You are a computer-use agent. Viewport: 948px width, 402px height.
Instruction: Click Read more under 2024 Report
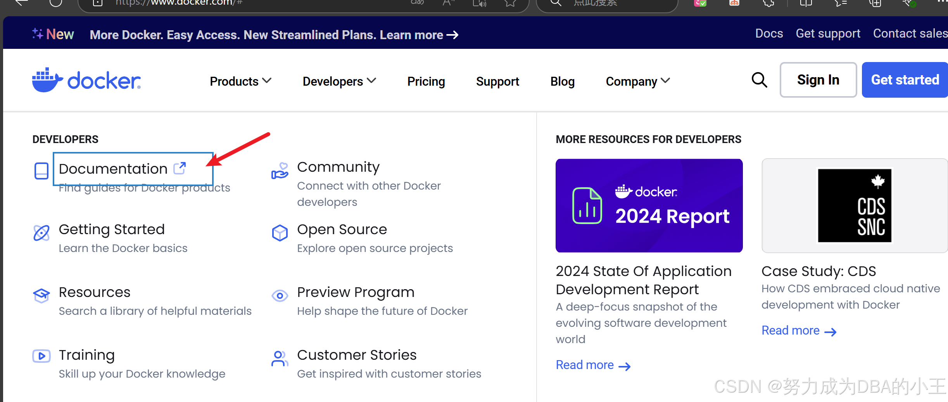coord(585,365)
